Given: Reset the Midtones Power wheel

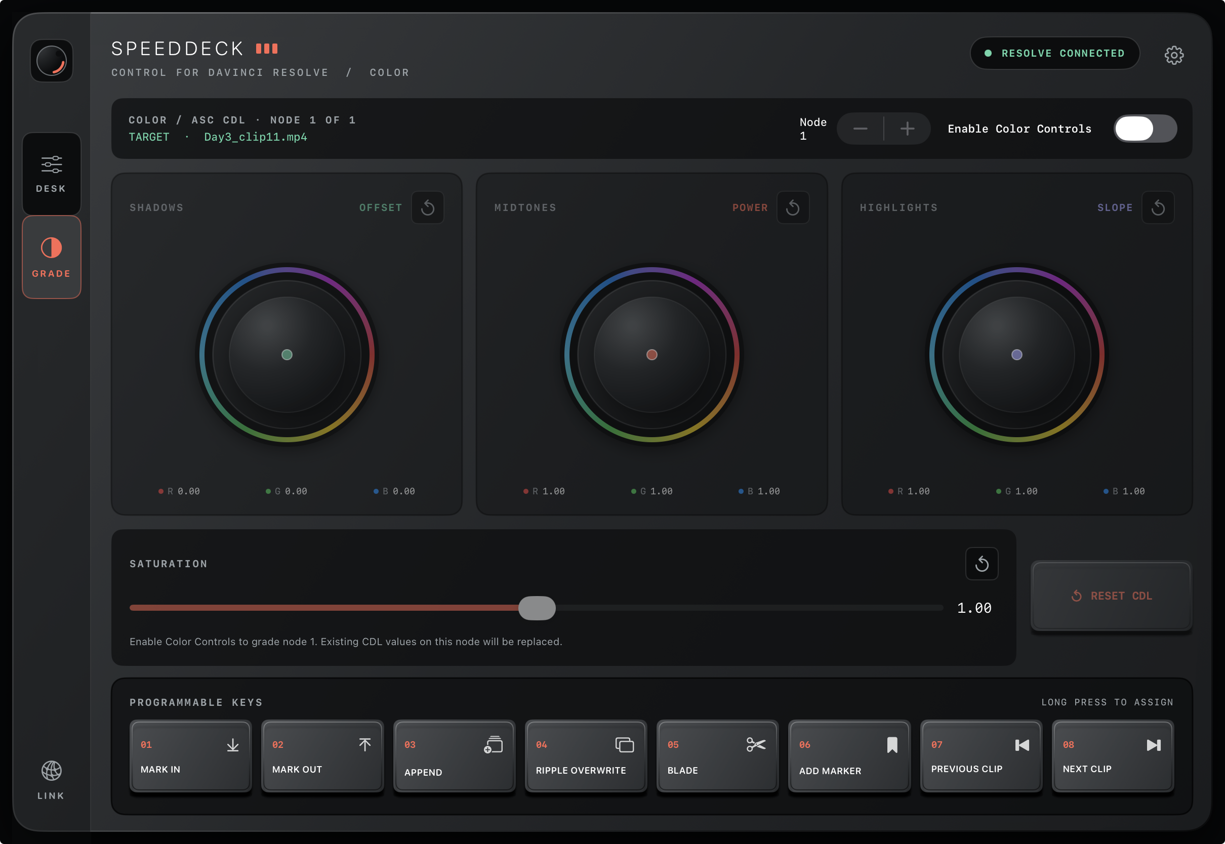Looking at the screenshot, I should (792, 207).
